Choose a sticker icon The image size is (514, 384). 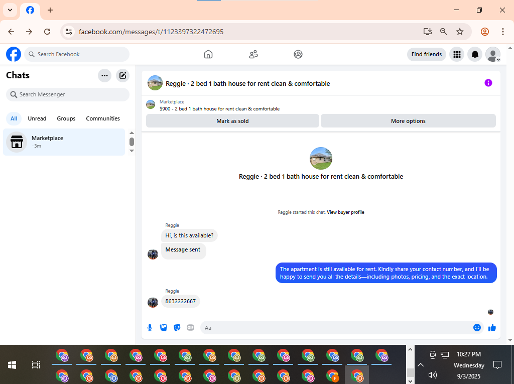tap(177, 328)
